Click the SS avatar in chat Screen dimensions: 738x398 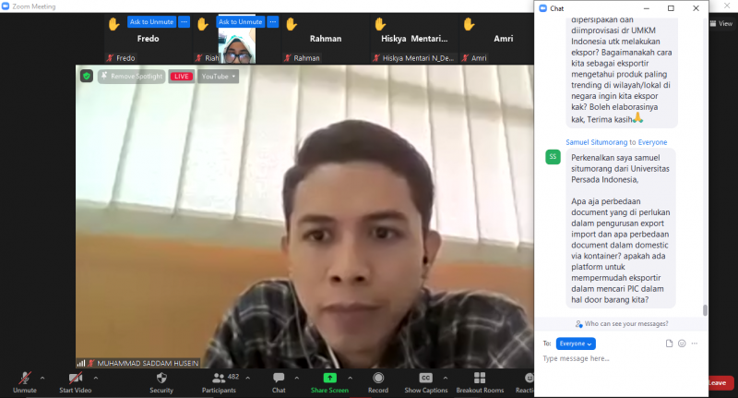553,157
